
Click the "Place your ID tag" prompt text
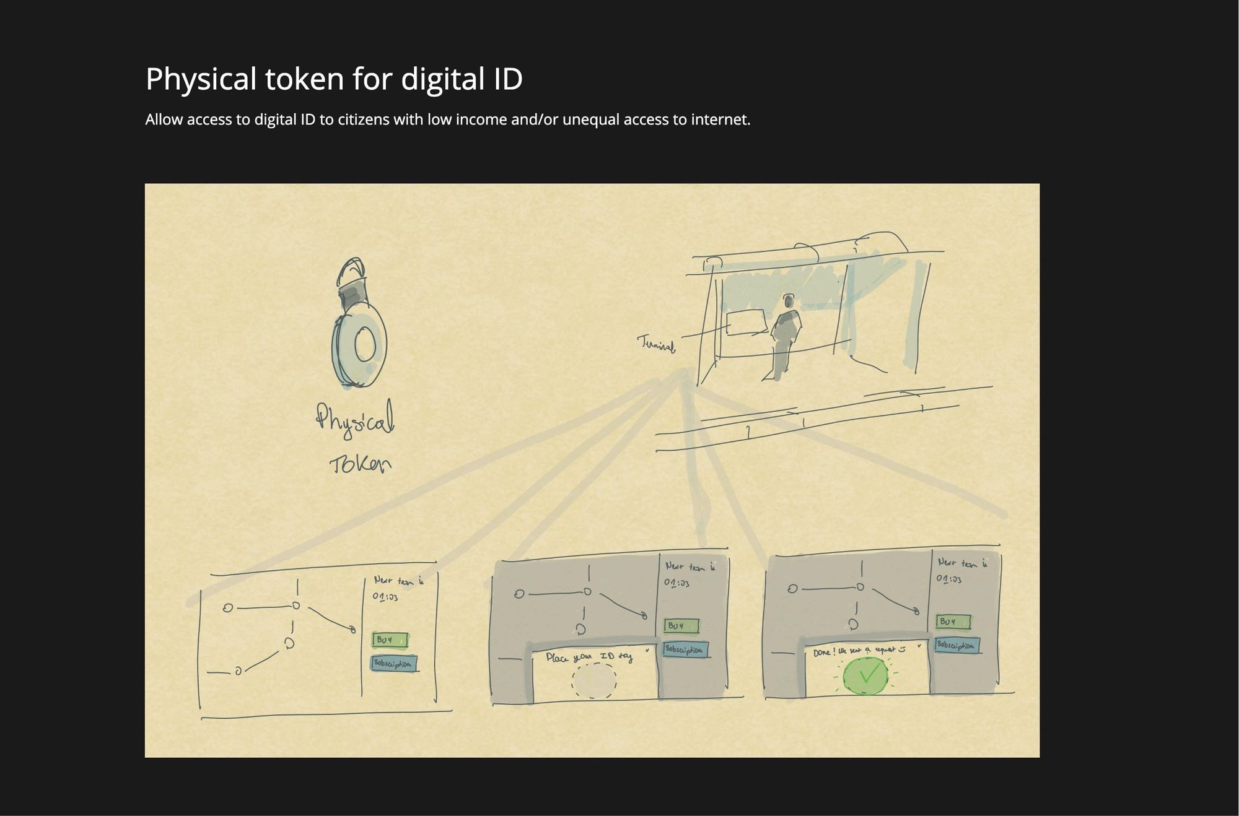point(589,656)
